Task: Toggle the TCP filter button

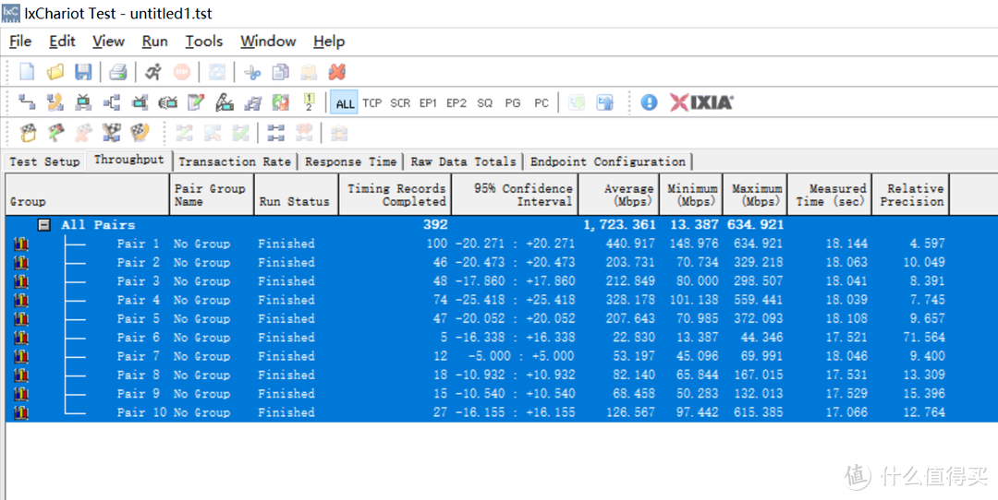Action: point(372,103)
